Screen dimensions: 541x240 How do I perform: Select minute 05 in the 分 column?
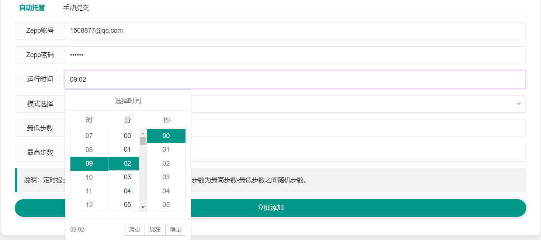tap(127, 205)
